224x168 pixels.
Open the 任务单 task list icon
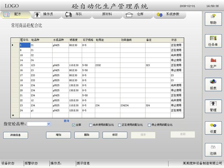tap(213, 38)
